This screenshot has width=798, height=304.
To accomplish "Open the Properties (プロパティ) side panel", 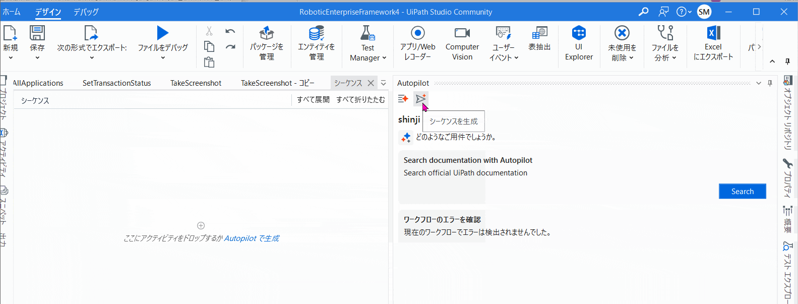I will coord(787,178).
